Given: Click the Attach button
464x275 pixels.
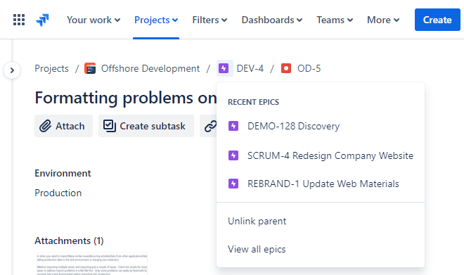Looking at the screenshot, I should pos(63,126).
